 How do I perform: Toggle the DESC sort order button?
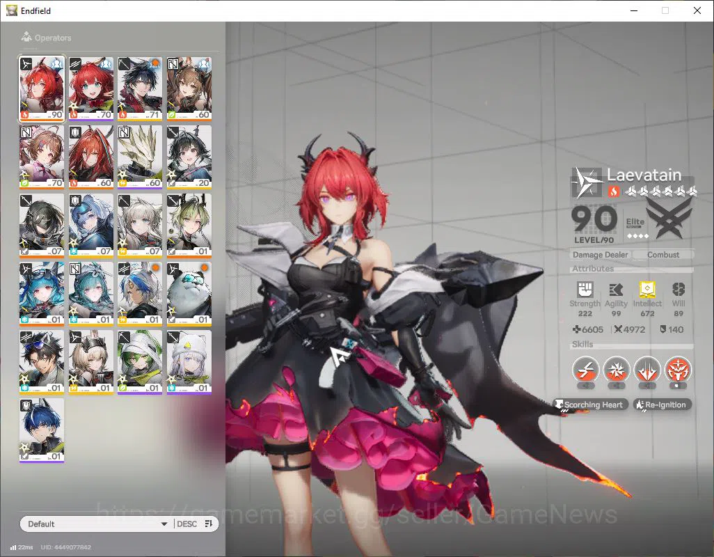click(196, 524)
